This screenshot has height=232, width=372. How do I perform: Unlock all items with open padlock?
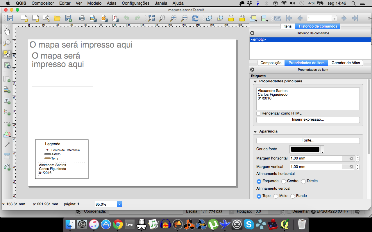[x=242, y=18]
